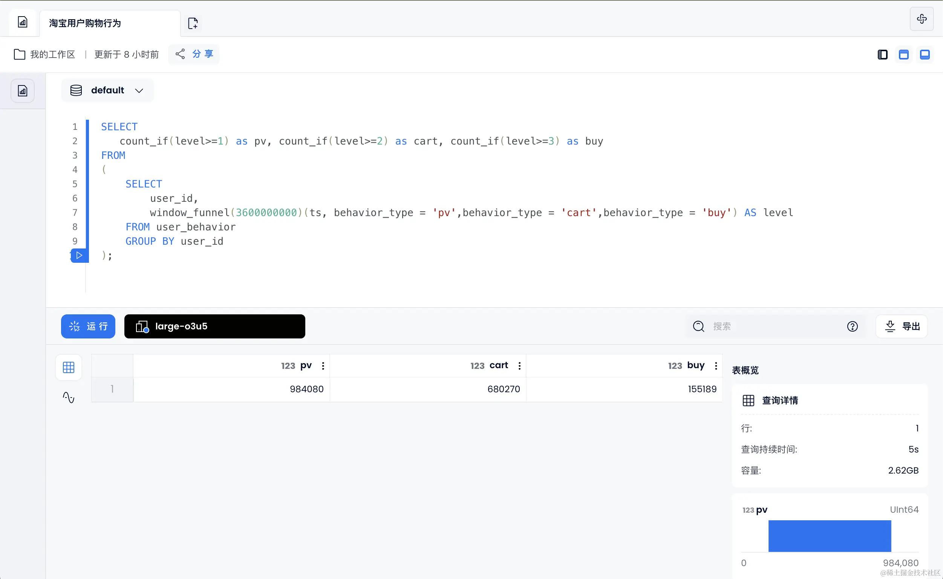Switch to the 淘宝用户购物行为 tab
This screenshot has height=579, width=943.
[110, 23]
